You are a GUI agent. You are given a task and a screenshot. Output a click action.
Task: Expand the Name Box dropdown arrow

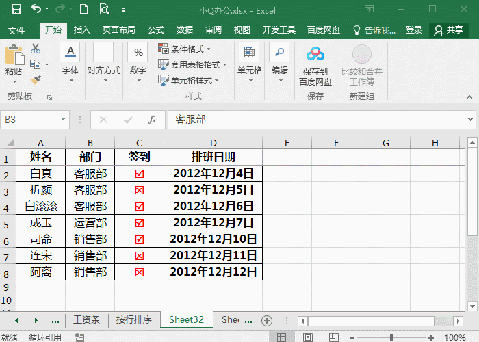63,119
